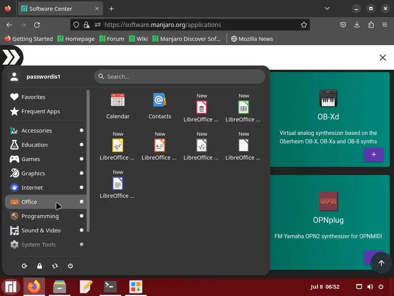Screen dimensions: 394x296
Task: Click the shield tracking protection icon
Action: pos(76,25)
